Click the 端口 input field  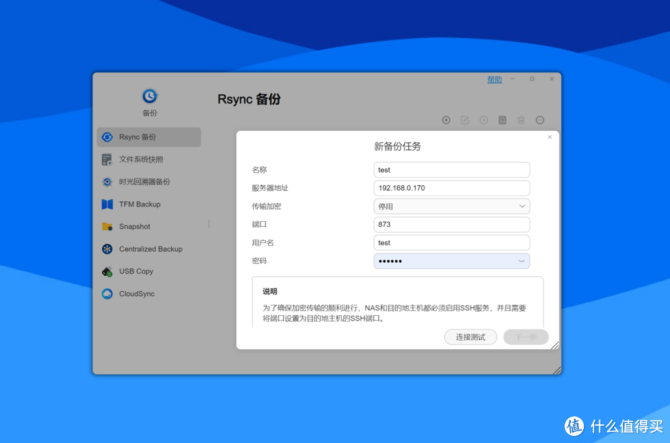pos(452,224)
